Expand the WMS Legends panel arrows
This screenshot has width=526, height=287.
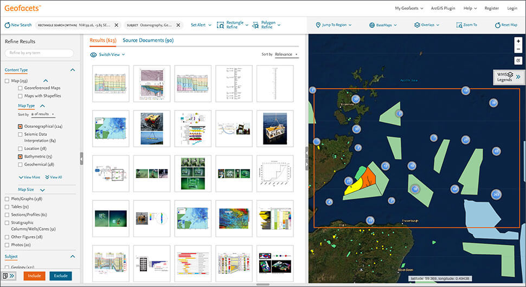(x=518, y=77)
